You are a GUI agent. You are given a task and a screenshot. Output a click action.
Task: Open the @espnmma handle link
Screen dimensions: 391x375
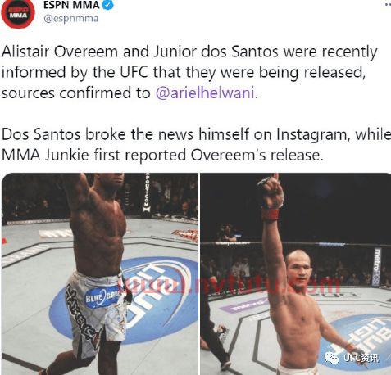point(70,19)
